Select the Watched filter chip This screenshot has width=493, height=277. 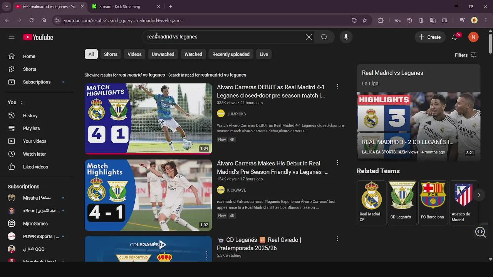193,54
